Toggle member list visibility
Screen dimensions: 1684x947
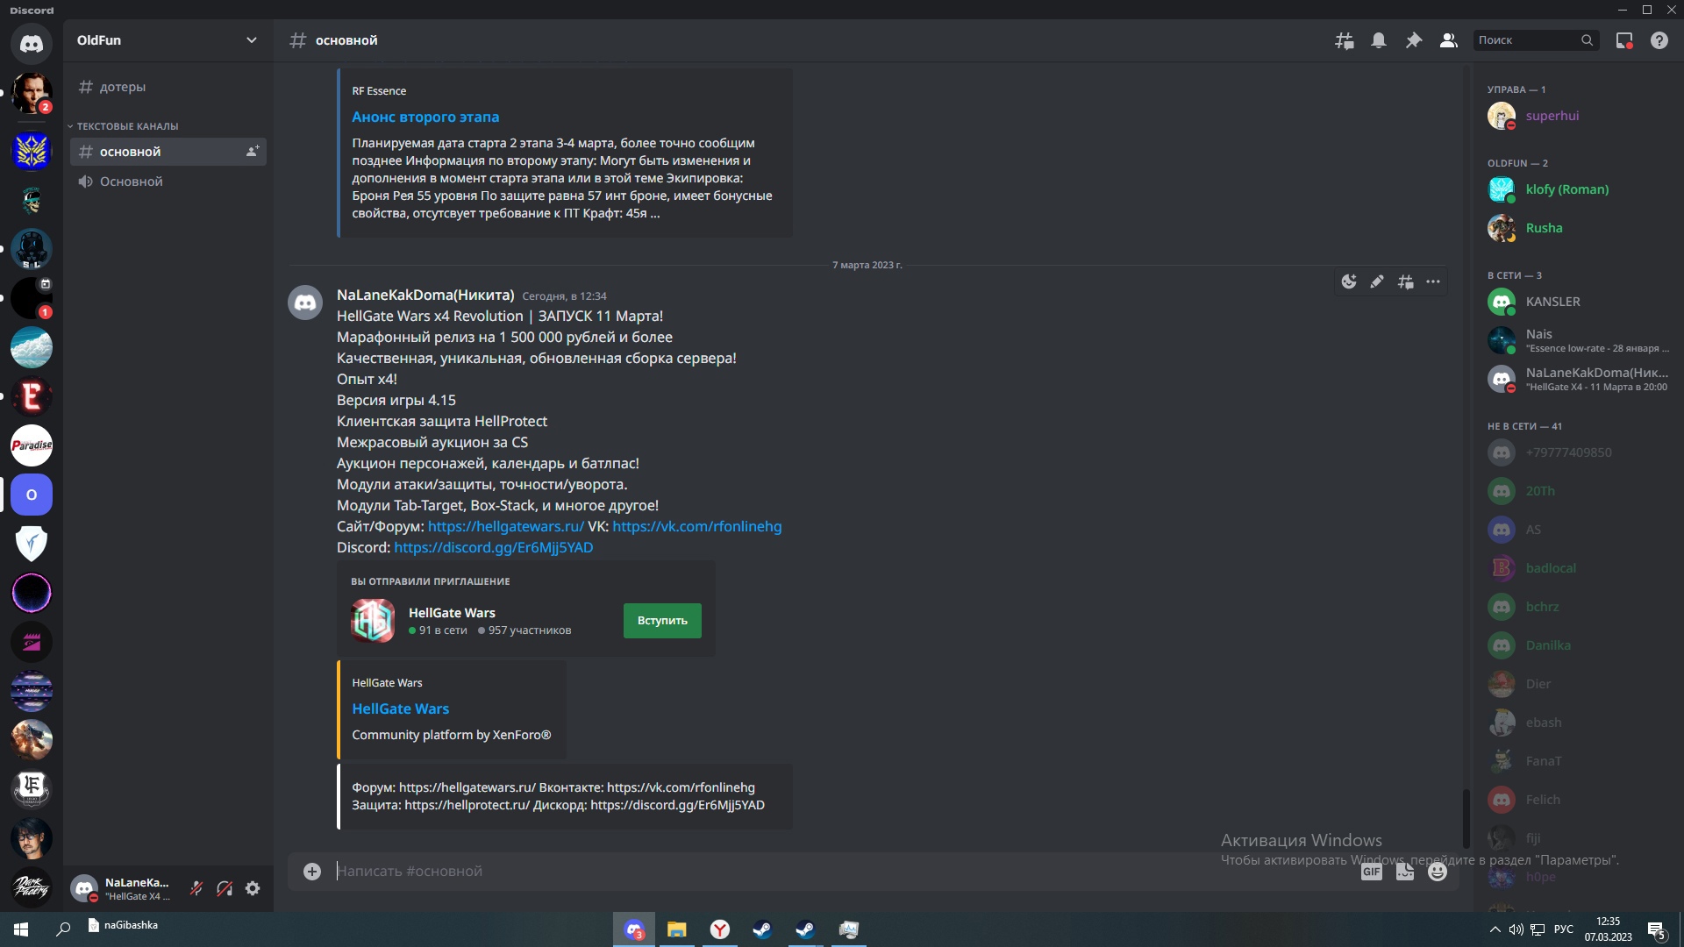(1449, 40)
